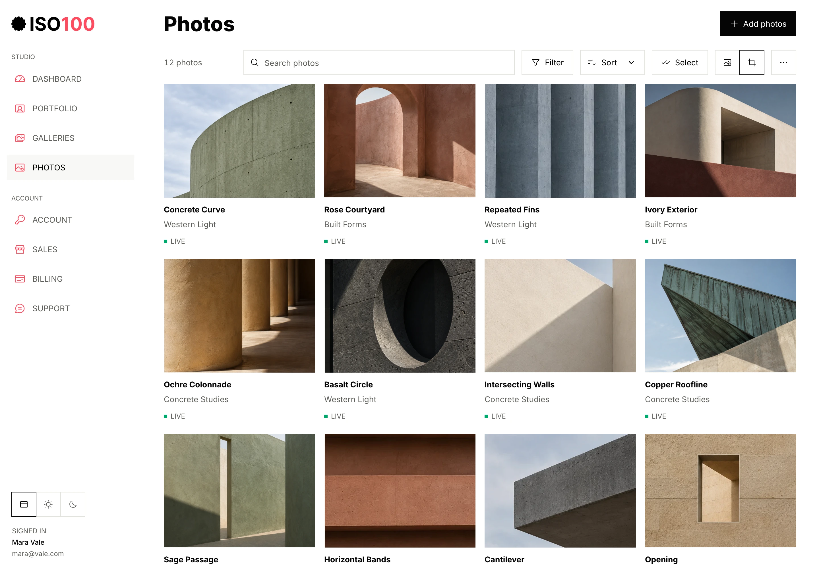Click the Support chat bubble icon
The image size is (819, 568).
[x=20, y=308]
